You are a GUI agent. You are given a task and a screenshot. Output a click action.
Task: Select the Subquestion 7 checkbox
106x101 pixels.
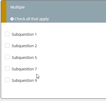click(x=7, y=68)
